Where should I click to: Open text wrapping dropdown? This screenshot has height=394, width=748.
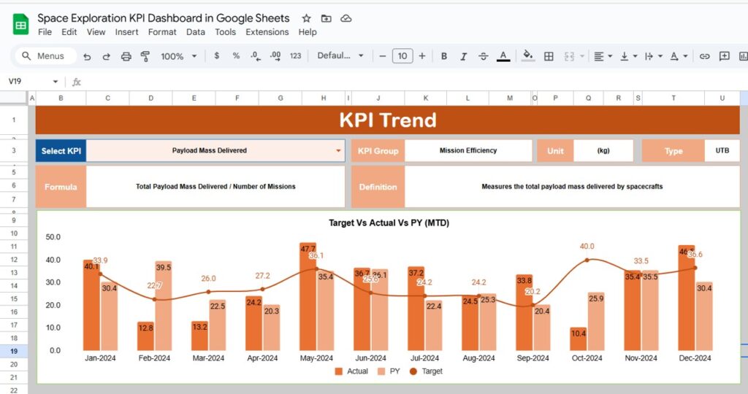click(x=654, y=56)
